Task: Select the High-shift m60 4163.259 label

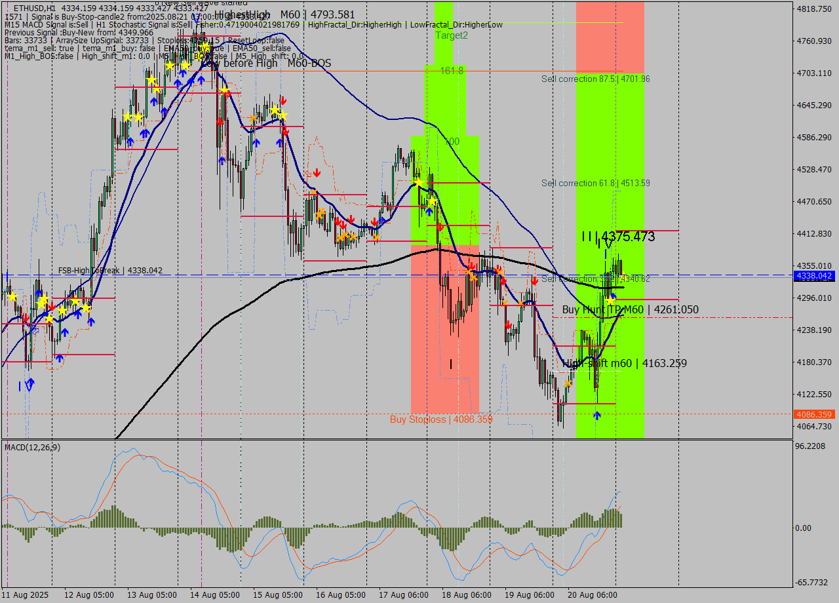Action: coord(625,363)
